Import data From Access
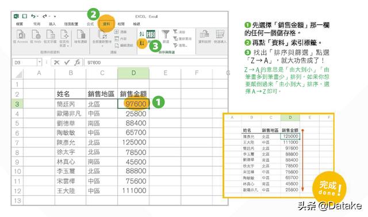Image resolution: width=368 pixels, height=217 pixels. [x=21, y=37]
